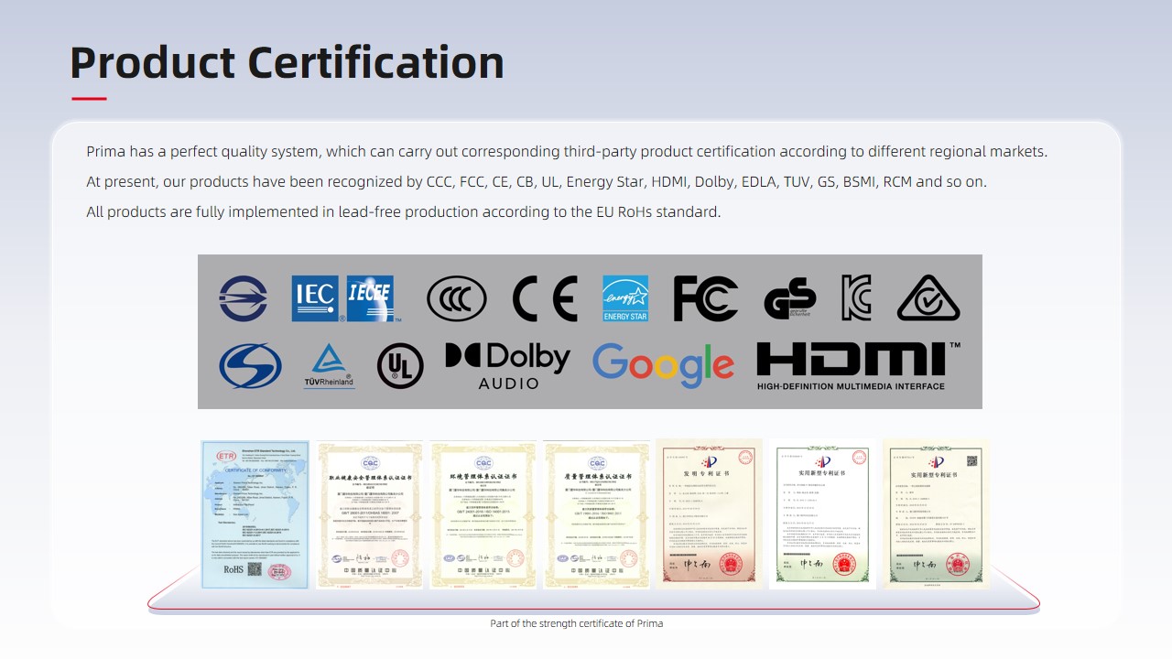The width and height of the screenshot is (1172, 659).
Task: Select the KC mark logo
Action: click(x=856, y=298)
